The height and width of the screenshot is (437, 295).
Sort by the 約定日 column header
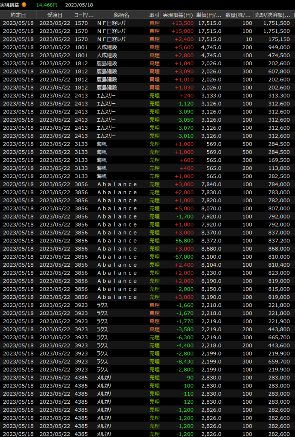(x=18, y=15)
